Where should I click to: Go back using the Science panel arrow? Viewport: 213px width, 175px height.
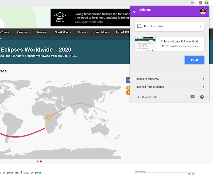pos(134,11)
